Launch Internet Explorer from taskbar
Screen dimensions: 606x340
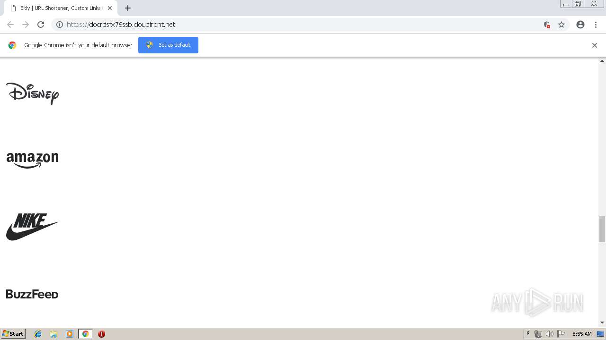click(38, 334)
